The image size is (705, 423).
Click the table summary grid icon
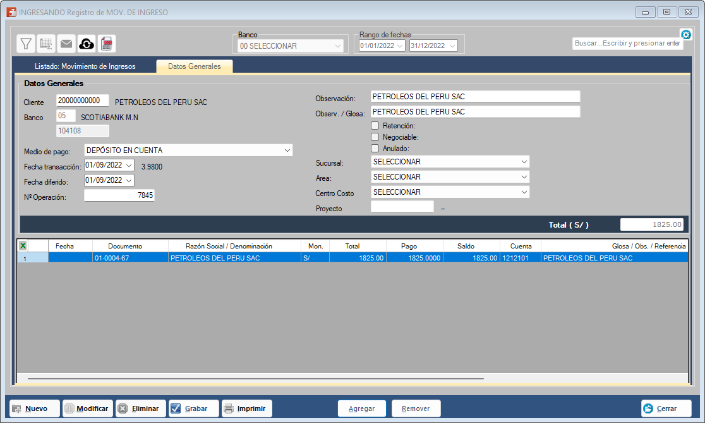(46, 44)
